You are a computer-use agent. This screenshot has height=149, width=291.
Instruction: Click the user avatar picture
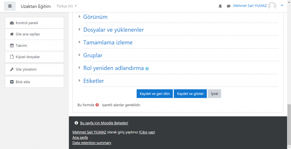pos(272,6)
